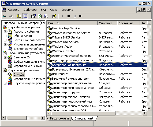
Task: Expand the Просмотр событий tree node
Action: pos(5,31)
